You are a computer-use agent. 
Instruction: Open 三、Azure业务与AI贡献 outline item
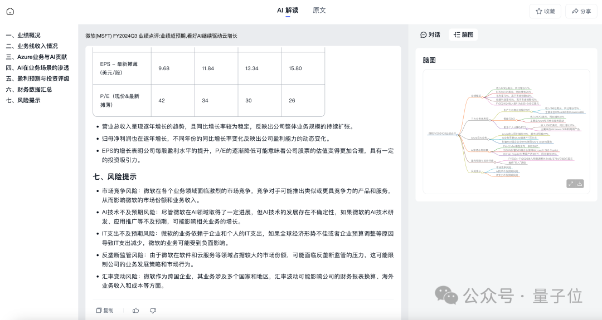point(36,57)
